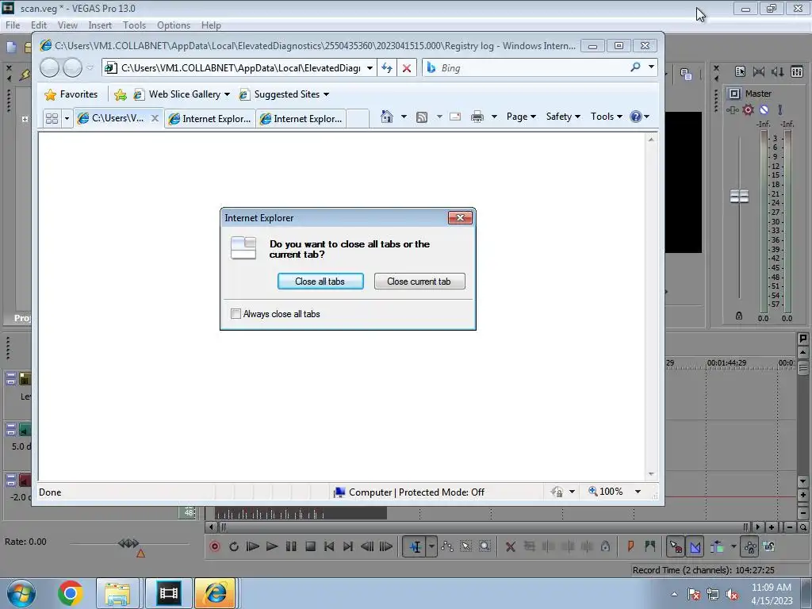Viewport: 812px width, 609px height.
Task: Open the Page menu in Internet Explorer
Action: coord(521,117)
